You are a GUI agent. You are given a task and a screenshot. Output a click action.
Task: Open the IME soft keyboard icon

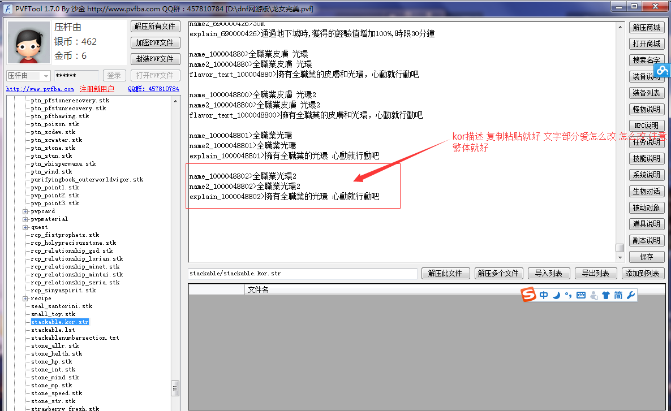[580, 295]
